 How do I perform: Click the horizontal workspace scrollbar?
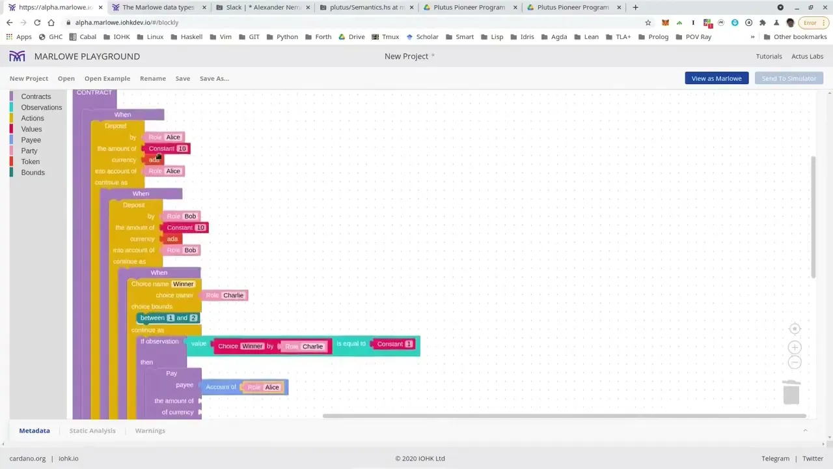[564, 416]
